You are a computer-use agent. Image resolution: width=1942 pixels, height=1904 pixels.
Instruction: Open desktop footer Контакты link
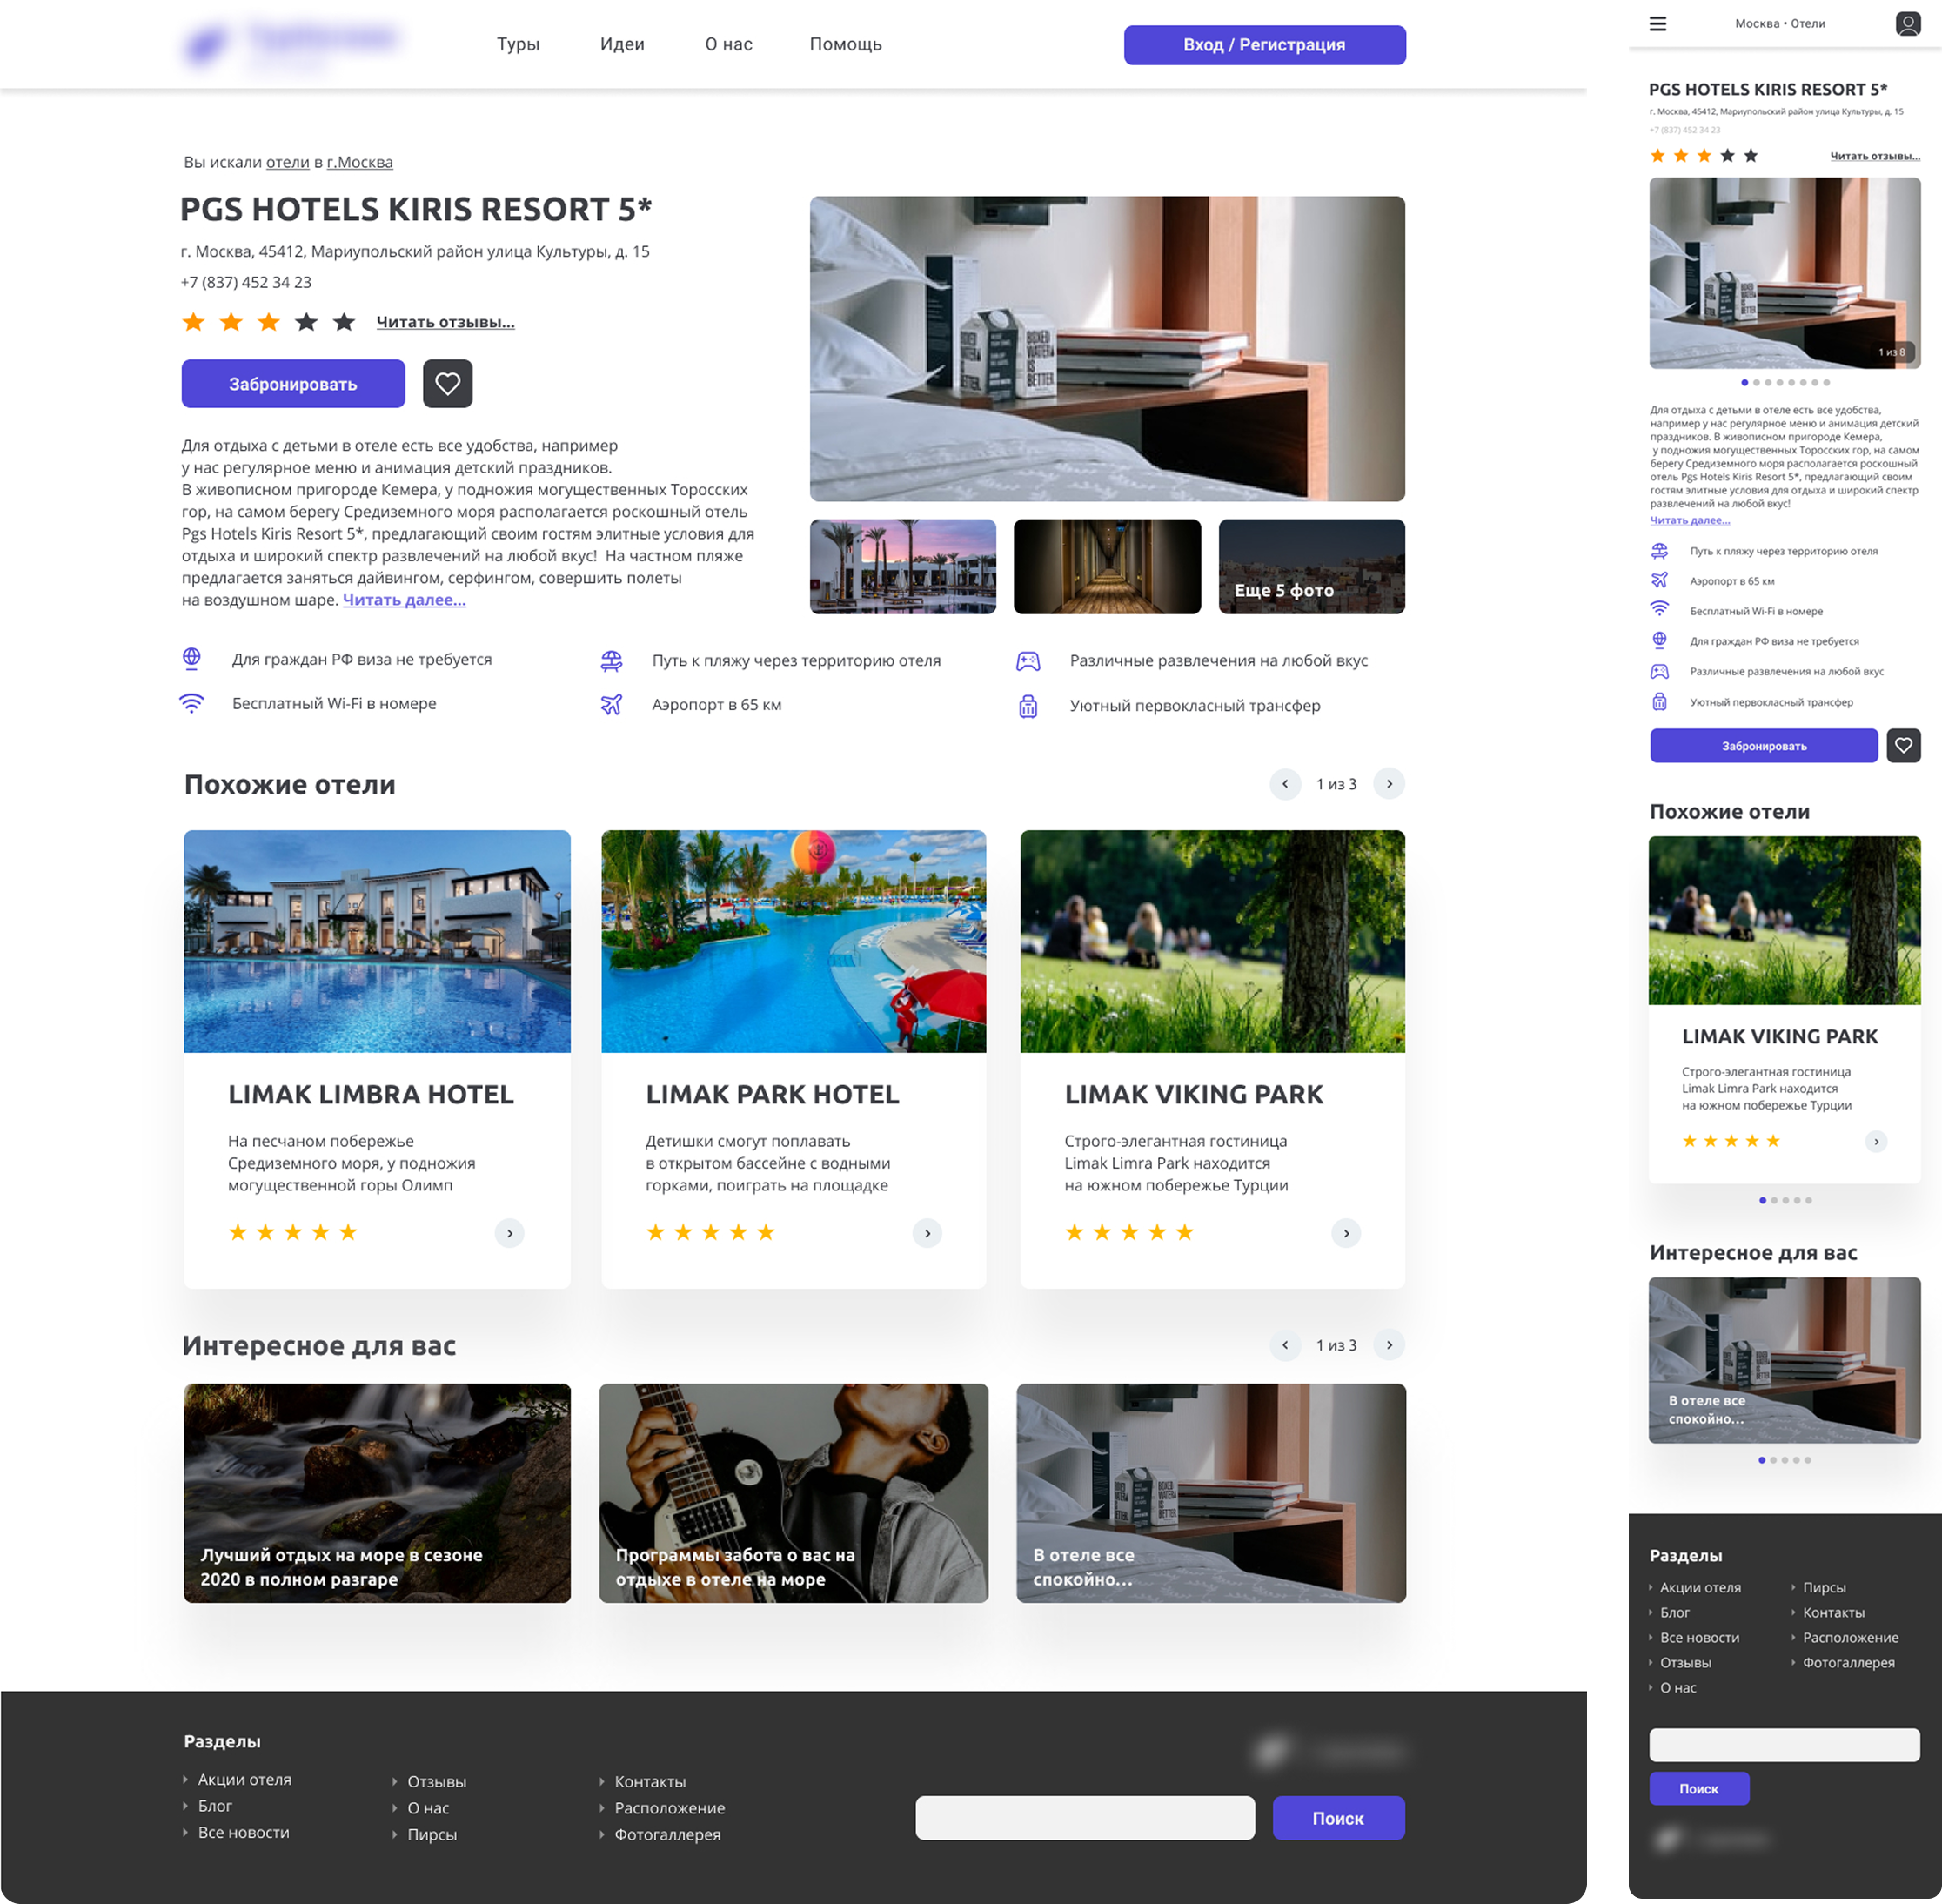point(650,1782)
